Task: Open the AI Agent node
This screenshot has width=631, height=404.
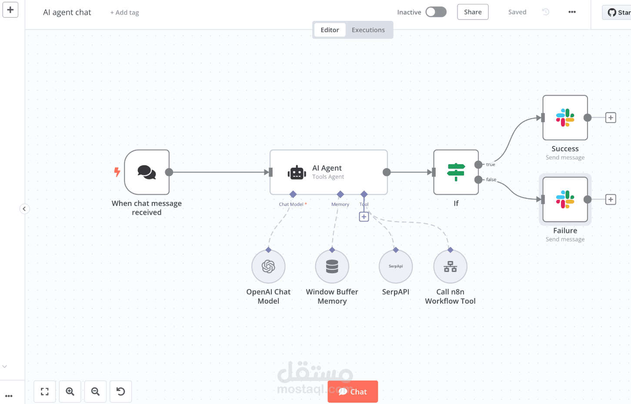Action: [x=328, y=172]
